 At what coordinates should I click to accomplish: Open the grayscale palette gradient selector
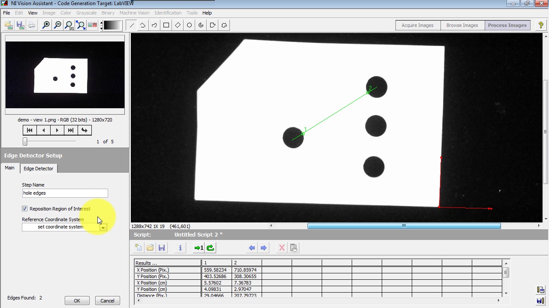click(x=113, y=25)
